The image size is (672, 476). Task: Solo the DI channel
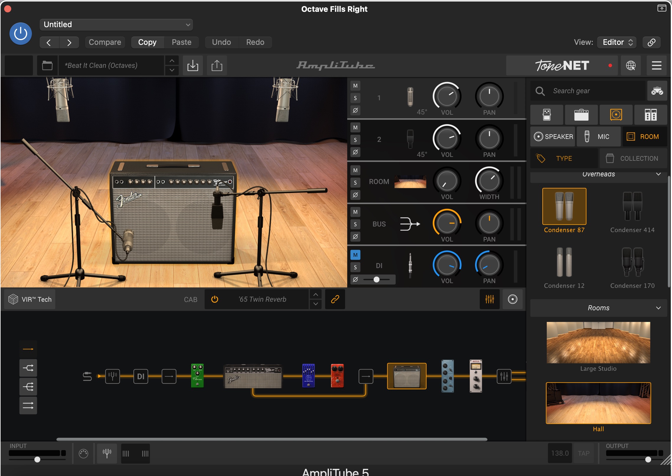click(355, 267)
